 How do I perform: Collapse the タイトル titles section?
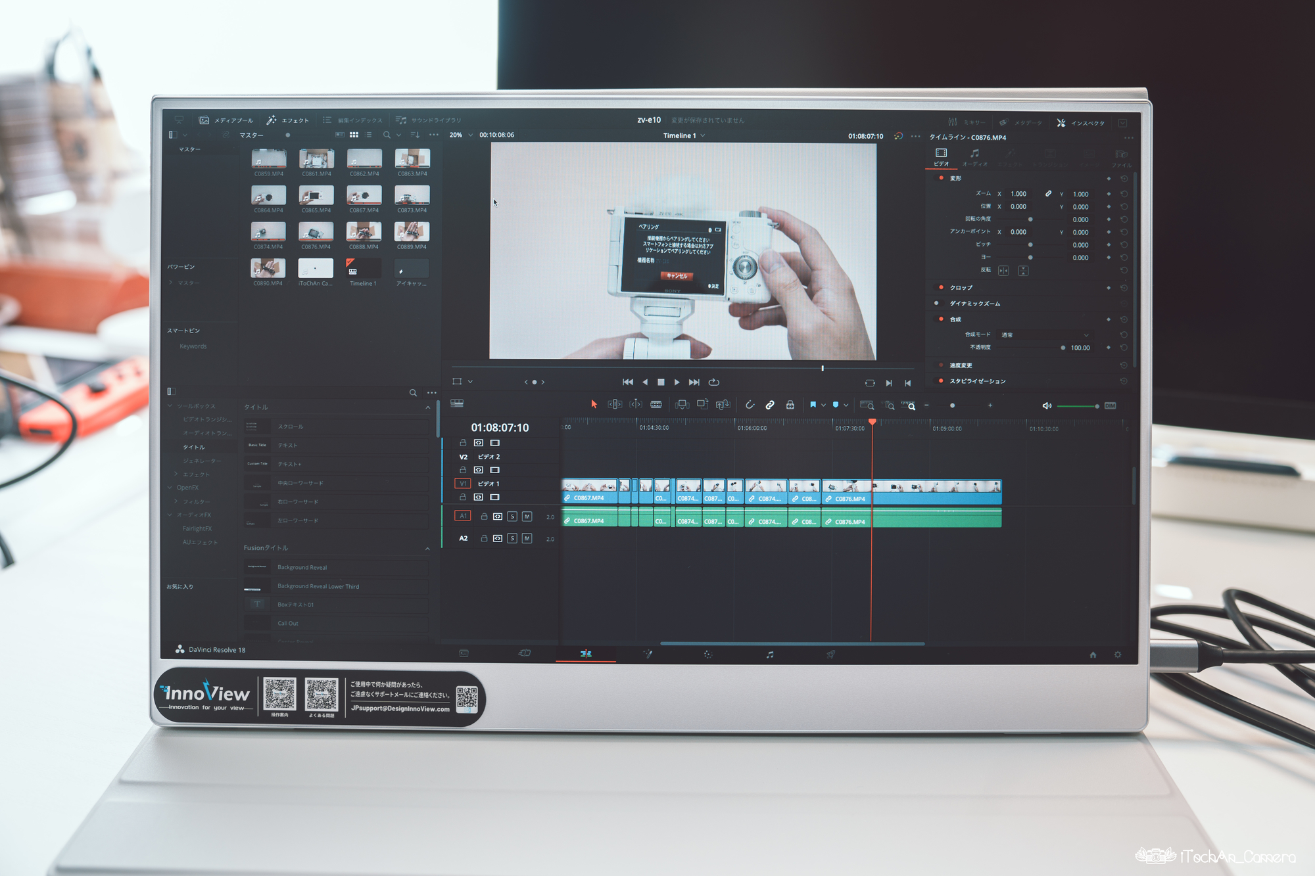point(428,407)
